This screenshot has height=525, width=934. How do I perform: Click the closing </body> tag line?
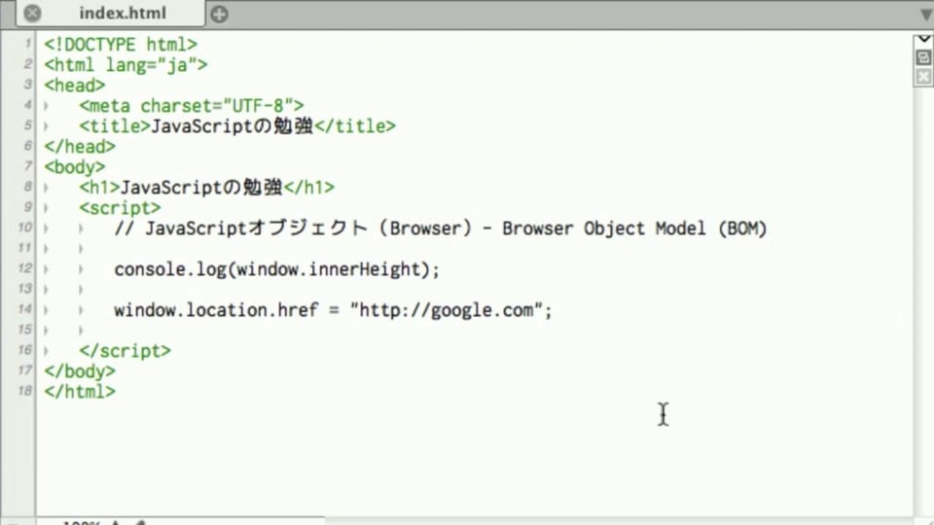[x=80, y=371]
